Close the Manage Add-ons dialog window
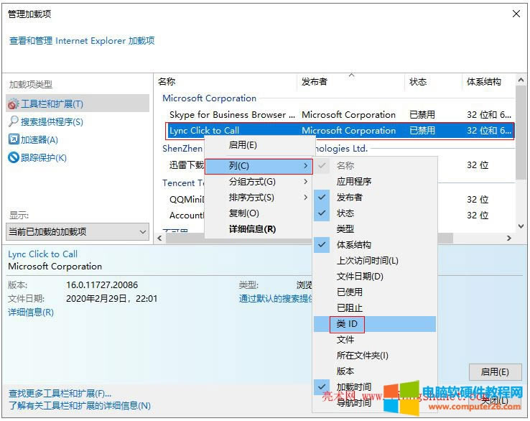This screenshot has width=530, height=421. coord(516,14)
